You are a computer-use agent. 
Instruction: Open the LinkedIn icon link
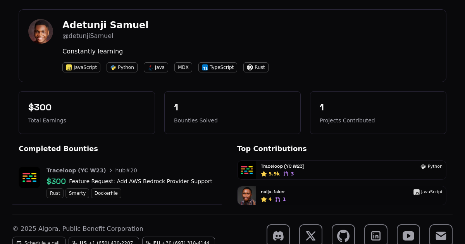(x=376, y=235)
